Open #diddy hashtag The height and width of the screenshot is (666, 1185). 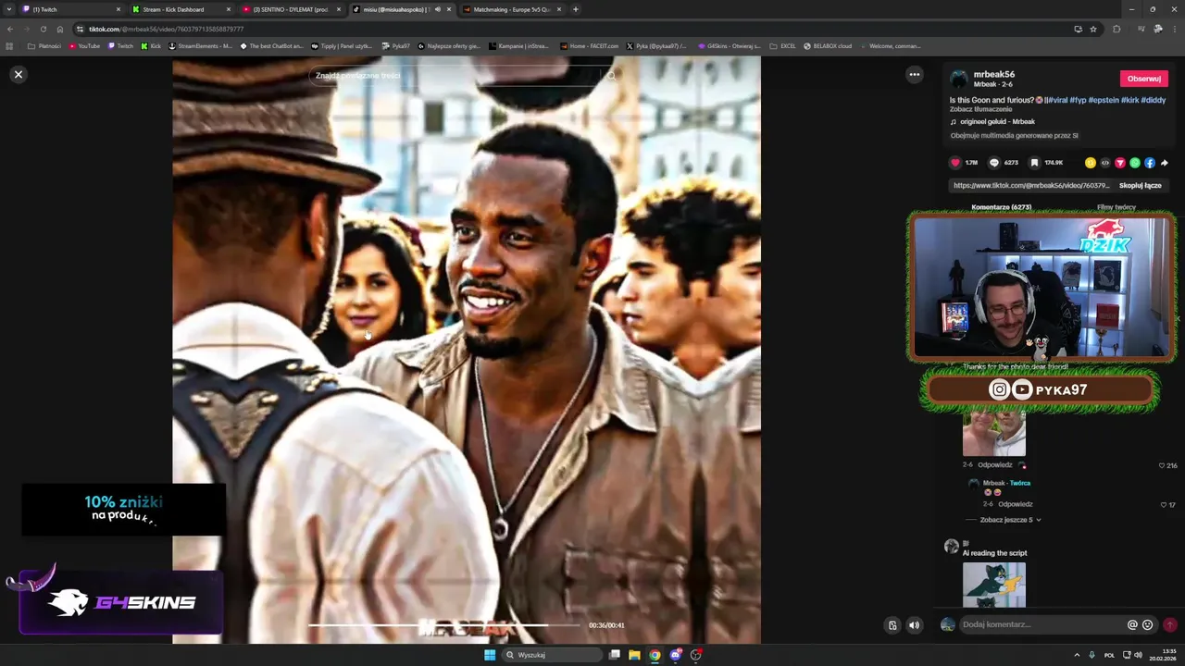point(1154,100)
